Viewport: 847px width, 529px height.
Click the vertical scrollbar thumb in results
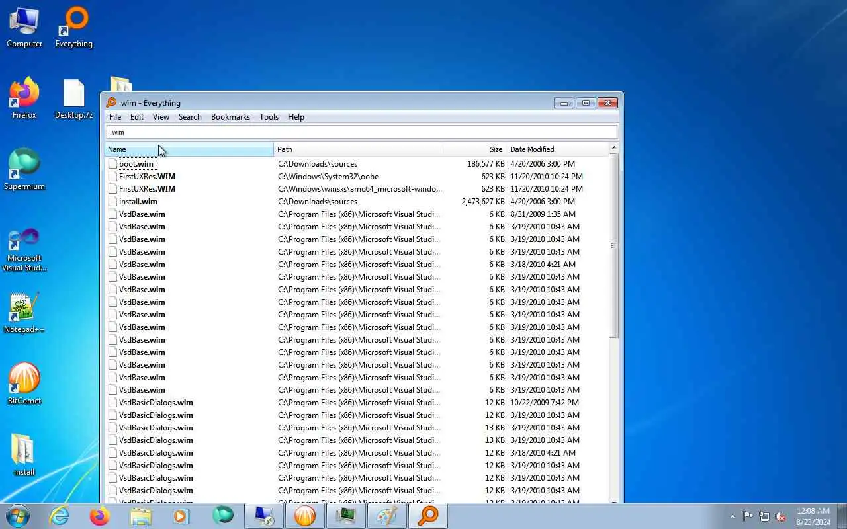click(x=613, y=245)
